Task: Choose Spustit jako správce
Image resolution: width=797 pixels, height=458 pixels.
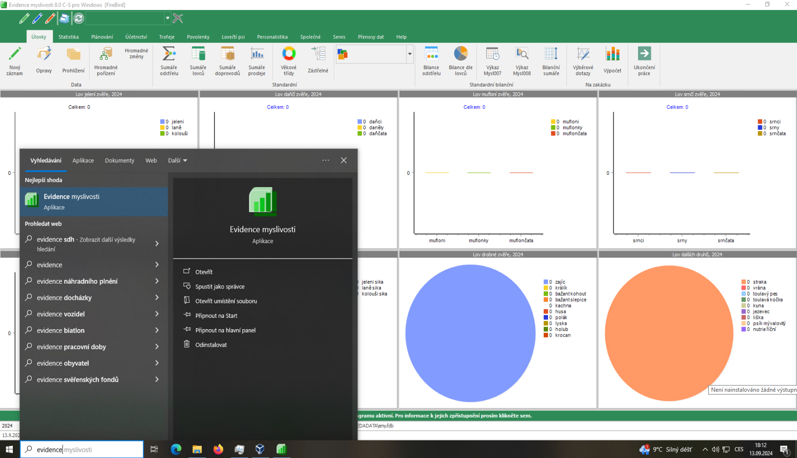Action: (x=220, y=287)
